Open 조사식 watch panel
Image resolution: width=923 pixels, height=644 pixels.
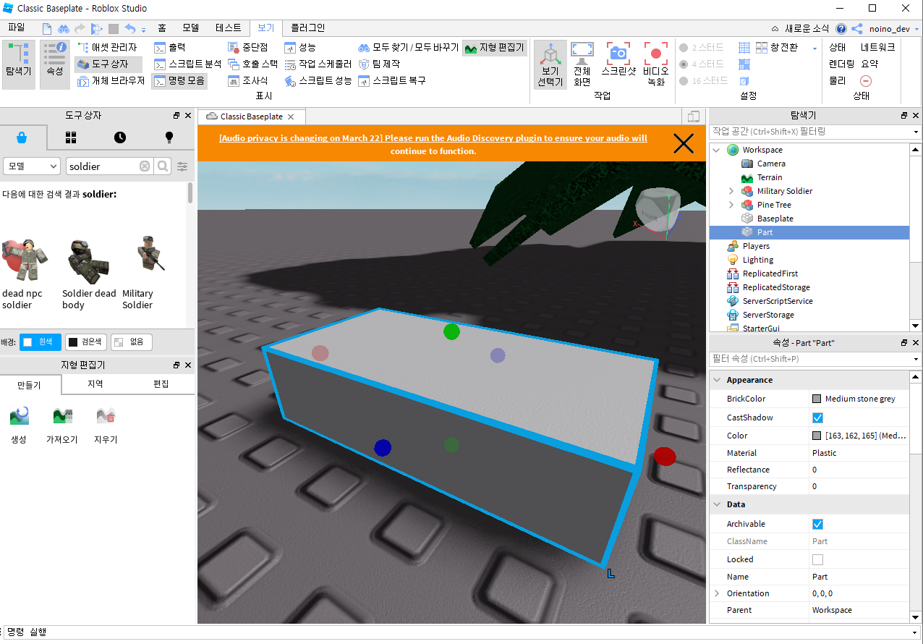point(248,81)
